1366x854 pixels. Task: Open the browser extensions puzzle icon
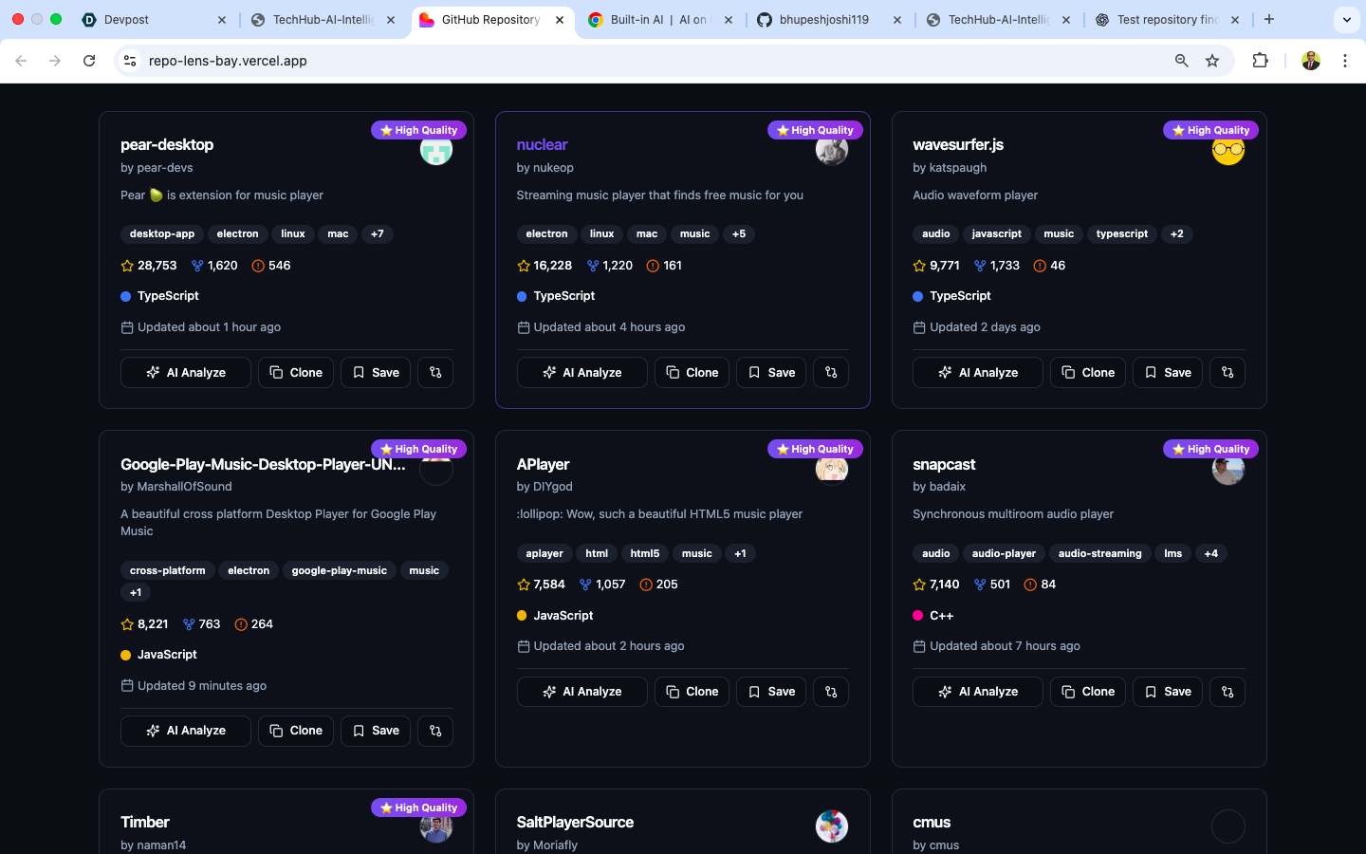point(1260,61)
